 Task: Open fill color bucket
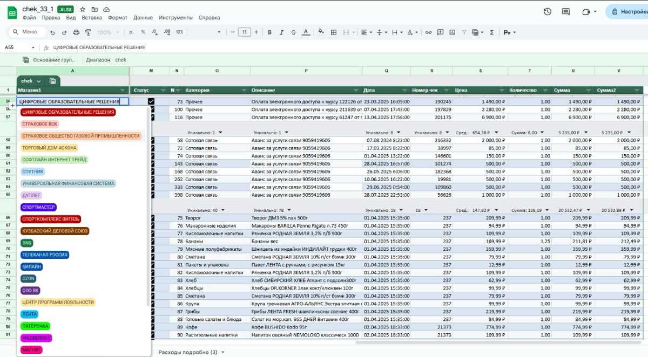pyautogui.click(x=321, y=32)
